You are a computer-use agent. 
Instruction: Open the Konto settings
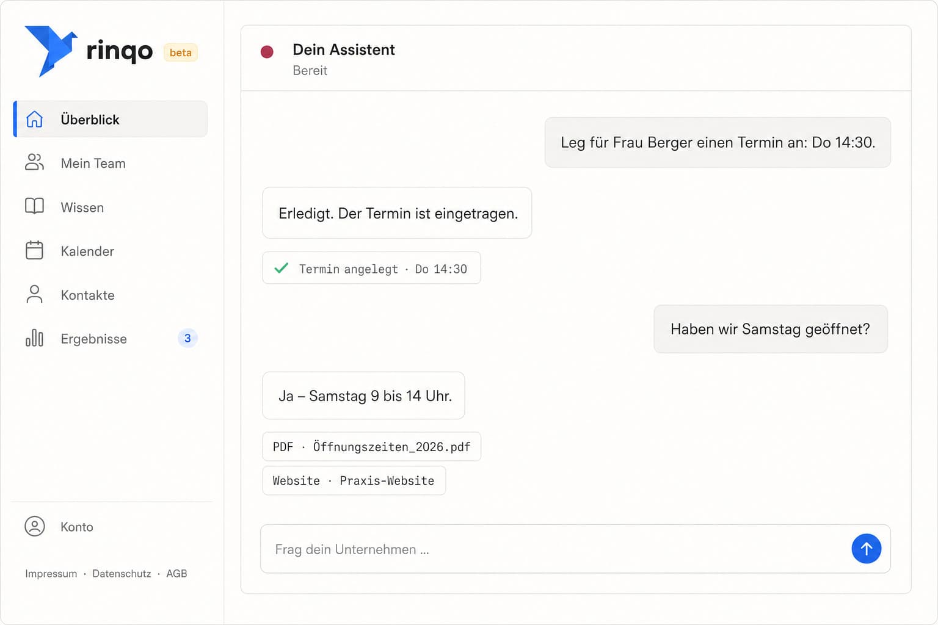(111, 527)
